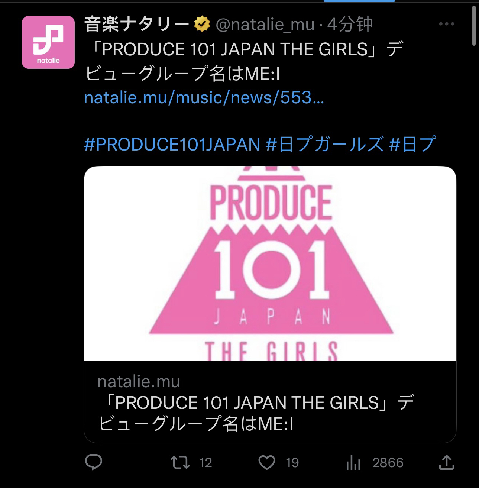479x488 pixels.
Task: Open the @natalie_mu handle
Action: pos(265,25)
